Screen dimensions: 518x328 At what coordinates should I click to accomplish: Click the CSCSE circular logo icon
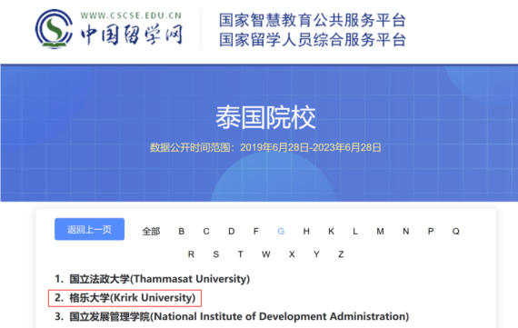[54, 29]
